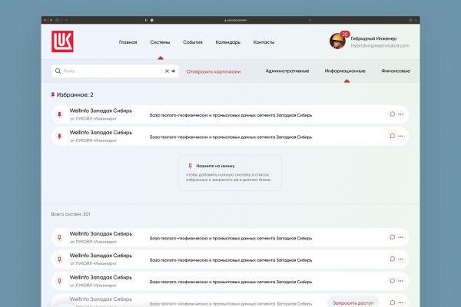This screenshot has height=307, width=461.
Task: Click the red Lukoil logo
Action: (x=62, y=41)
